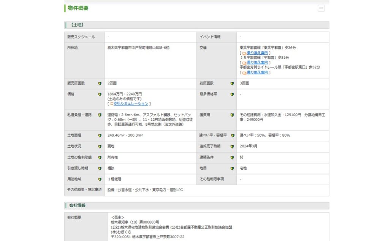Open the help icon beside 建ぺい率・容積率

[232, 135]
